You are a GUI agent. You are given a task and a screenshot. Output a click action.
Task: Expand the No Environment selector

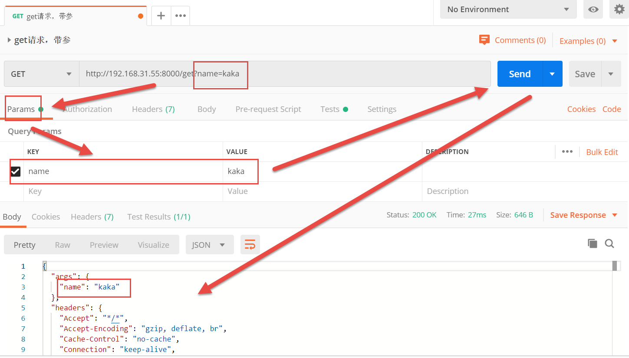(x=508, y=10)
